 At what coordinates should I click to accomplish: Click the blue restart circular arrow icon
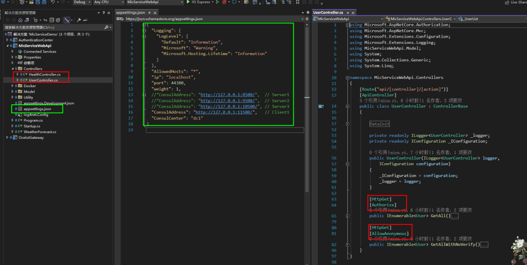click(234, 2)
